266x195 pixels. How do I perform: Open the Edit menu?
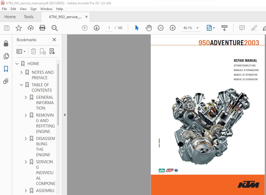[x=13, y=9]
